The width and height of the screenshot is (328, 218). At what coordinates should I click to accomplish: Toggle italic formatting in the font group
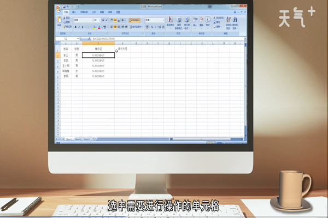tap(78, 26)
